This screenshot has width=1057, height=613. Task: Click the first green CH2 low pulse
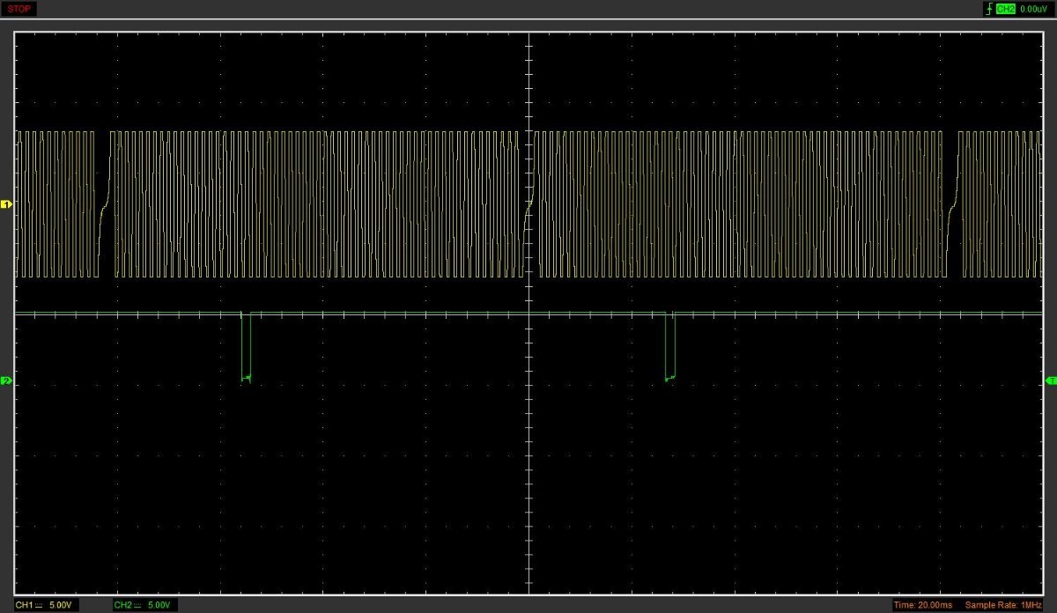pyautogui.click(x=246, y=348)
